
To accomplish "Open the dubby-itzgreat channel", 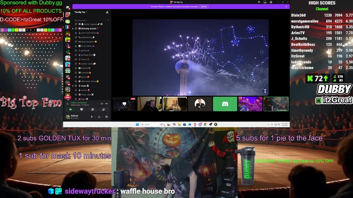I will (x=91, y=24).
